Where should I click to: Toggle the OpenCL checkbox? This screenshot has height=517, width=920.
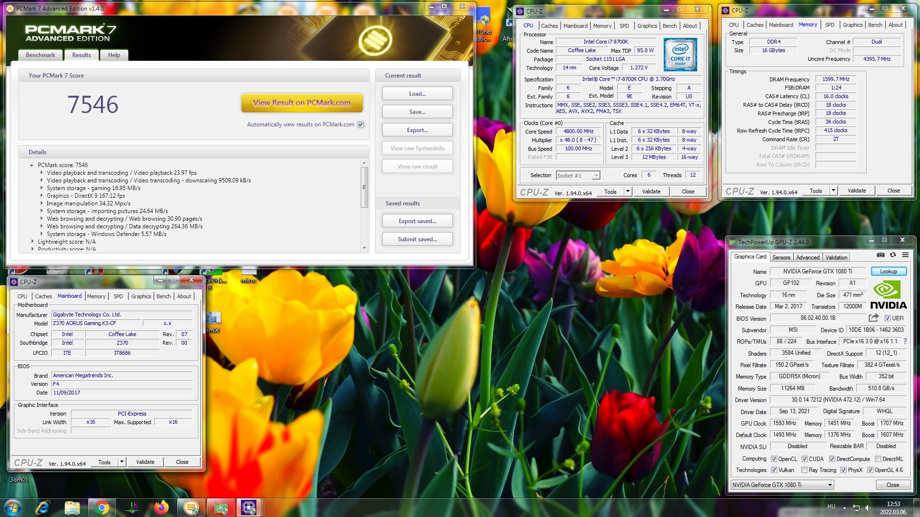774,459
